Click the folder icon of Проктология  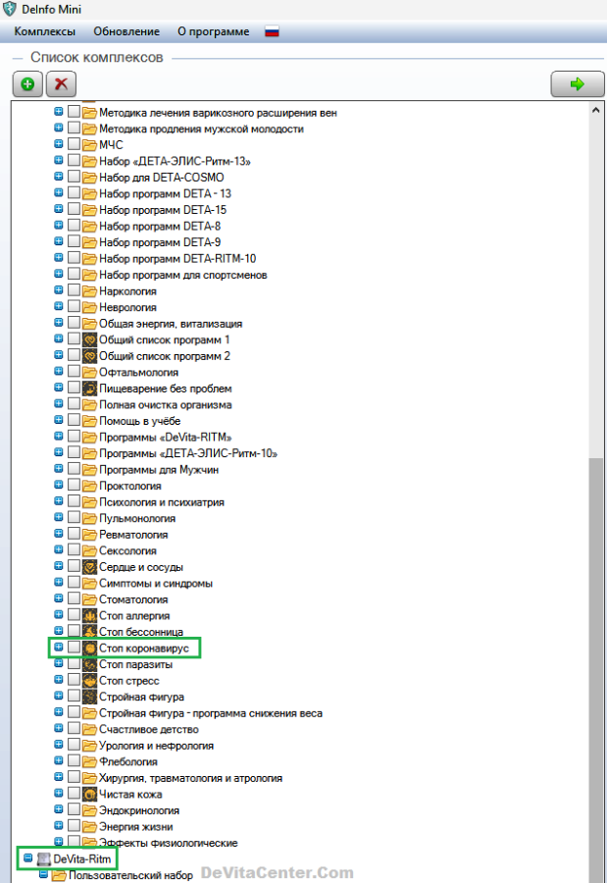89,486
